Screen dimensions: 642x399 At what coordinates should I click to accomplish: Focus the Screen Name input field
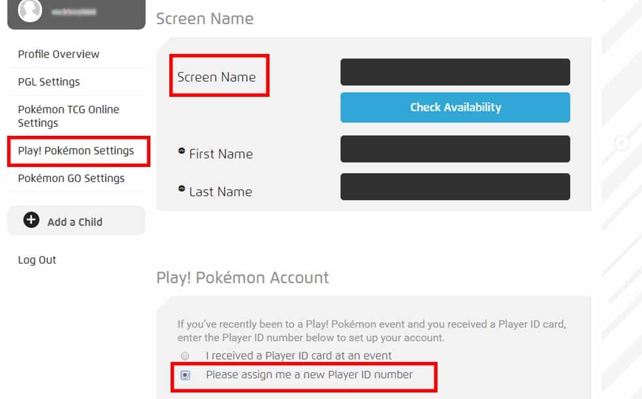click(455, 72)
